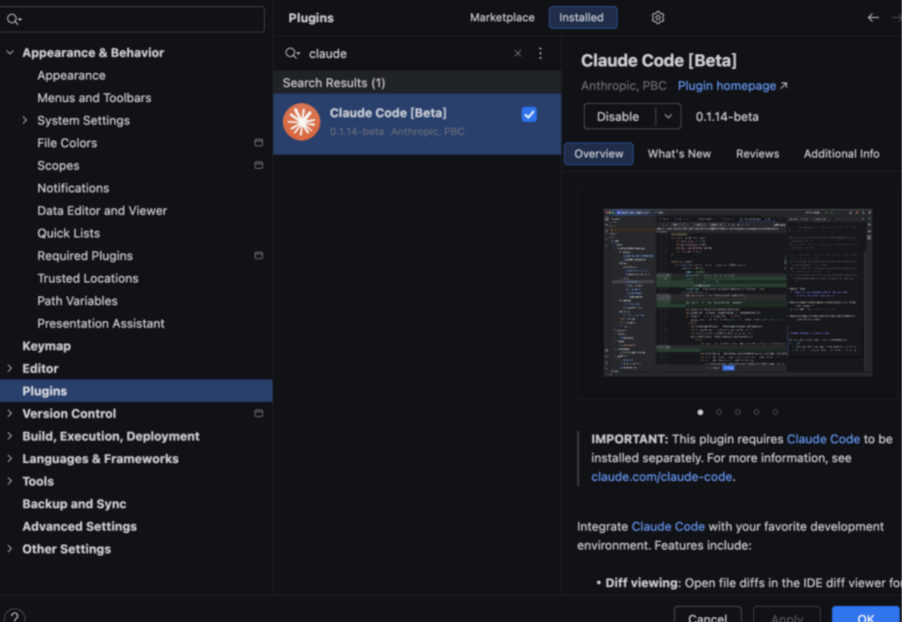Select Appearance in the settings tree
The image size is (902, 622).
click(71, 75)
